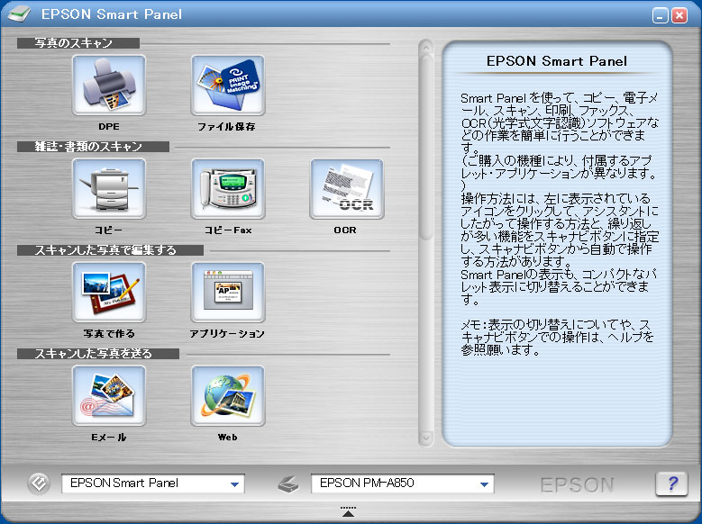Open the コピーFax fax machine icon
This screenshot has height=524, width=702.
228,190
